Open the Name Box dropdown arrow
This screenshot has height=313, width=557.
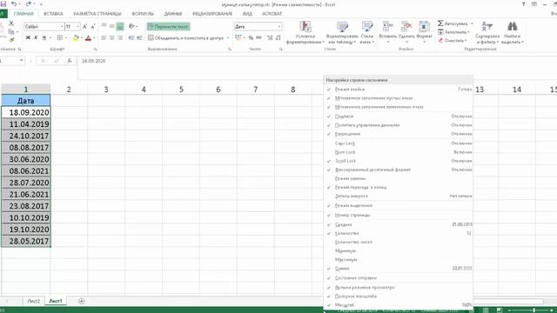[x=21, y=61]
